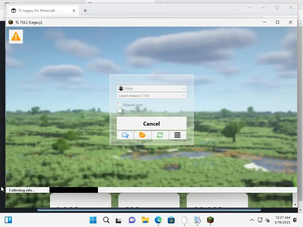Open Task View in taskbar
This screenshot has height=227, width=303.
(x=119, y=220)
